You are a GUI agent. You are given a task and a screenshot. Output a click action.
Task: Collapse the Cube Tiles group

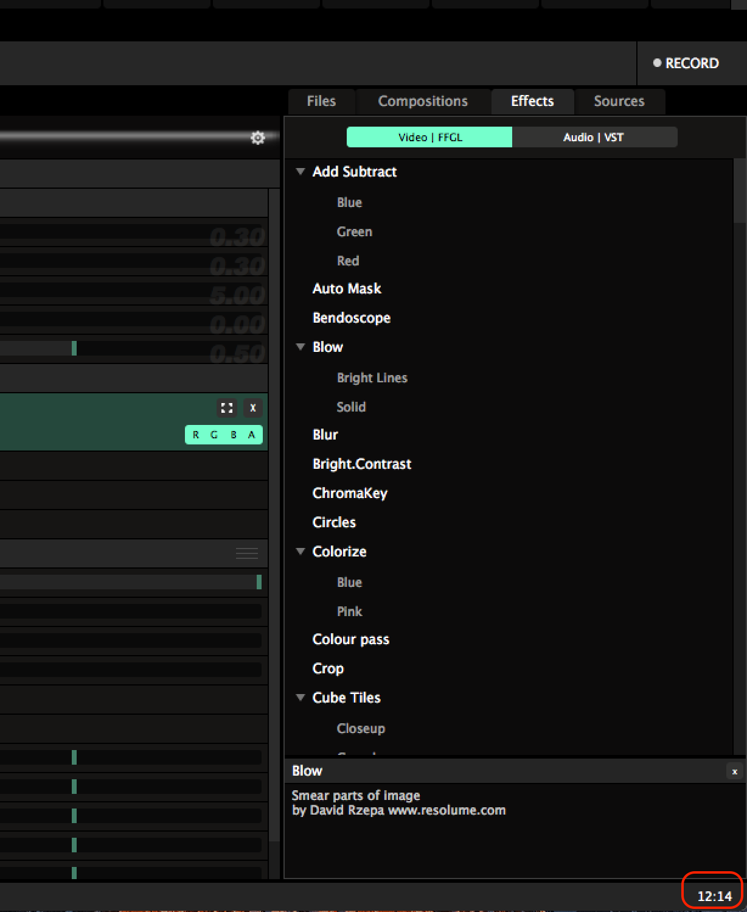[x=301, y=698]
